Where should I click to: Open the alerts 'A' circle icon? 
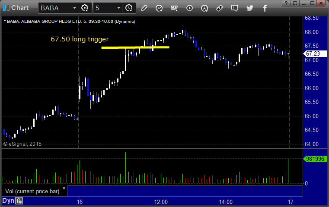(x=204, y=8)
